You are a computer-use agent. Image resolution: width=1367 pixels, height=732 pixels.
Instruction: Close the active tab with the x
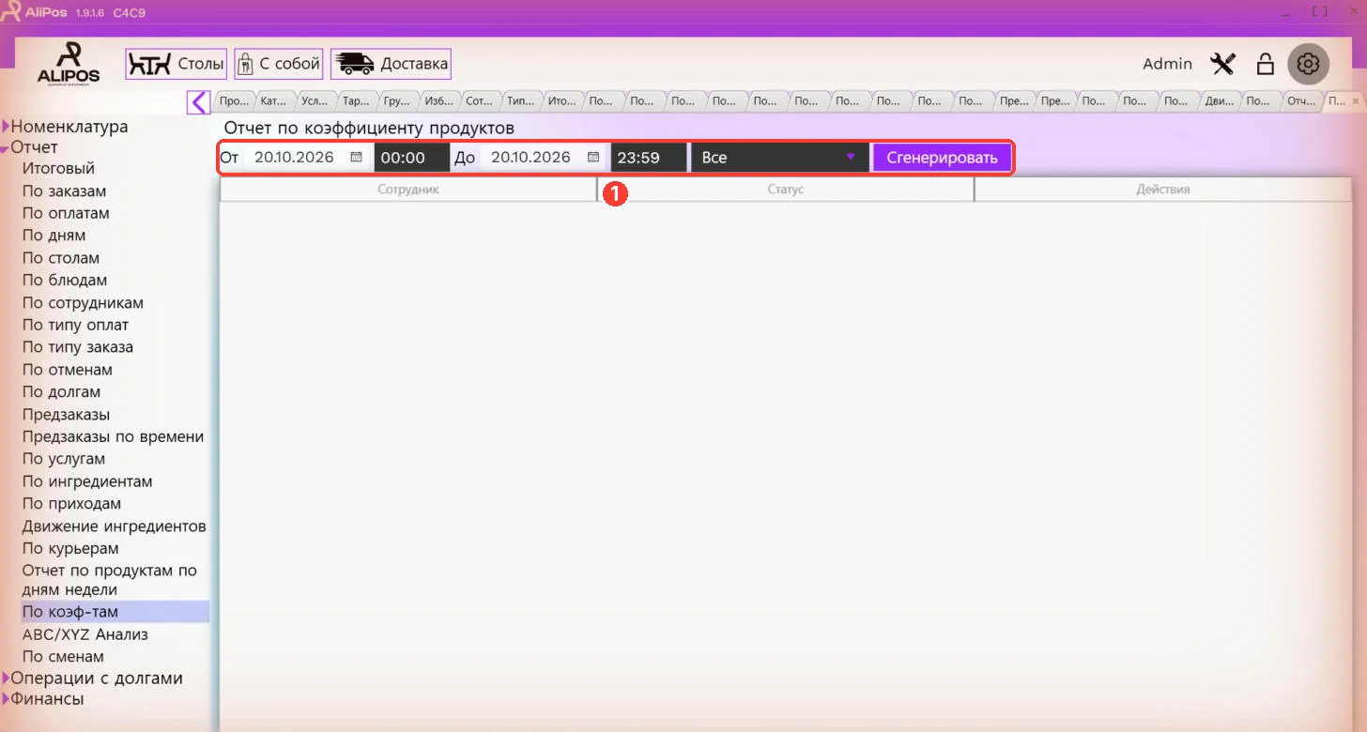click(x=1354, y=100)
